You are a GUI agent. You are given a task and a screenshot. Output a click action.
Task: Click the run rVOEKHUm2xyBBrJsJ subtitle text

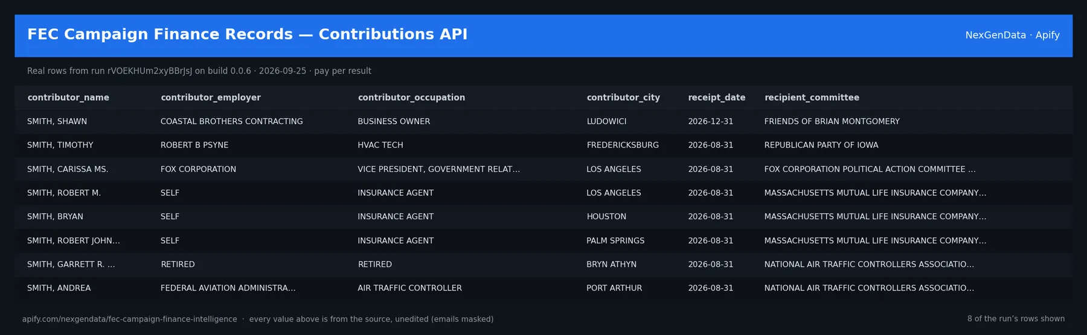(199, 71)
